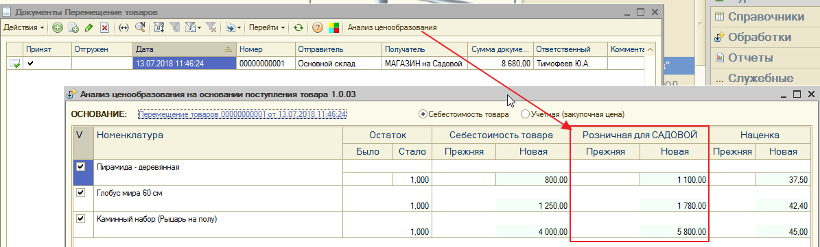Uncheck the Глобус мира 60 см checkbox
820x247 pixels.
(x=80, y=192)
